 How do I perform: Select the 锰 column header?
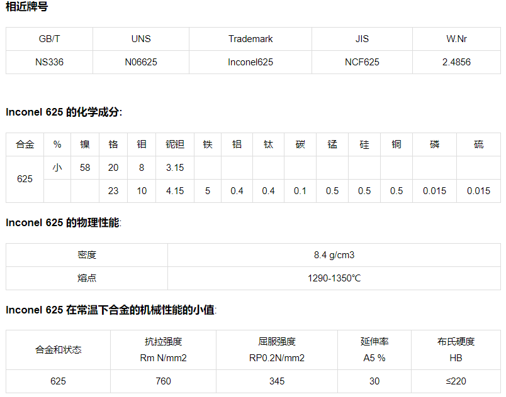tap(332, 144)
